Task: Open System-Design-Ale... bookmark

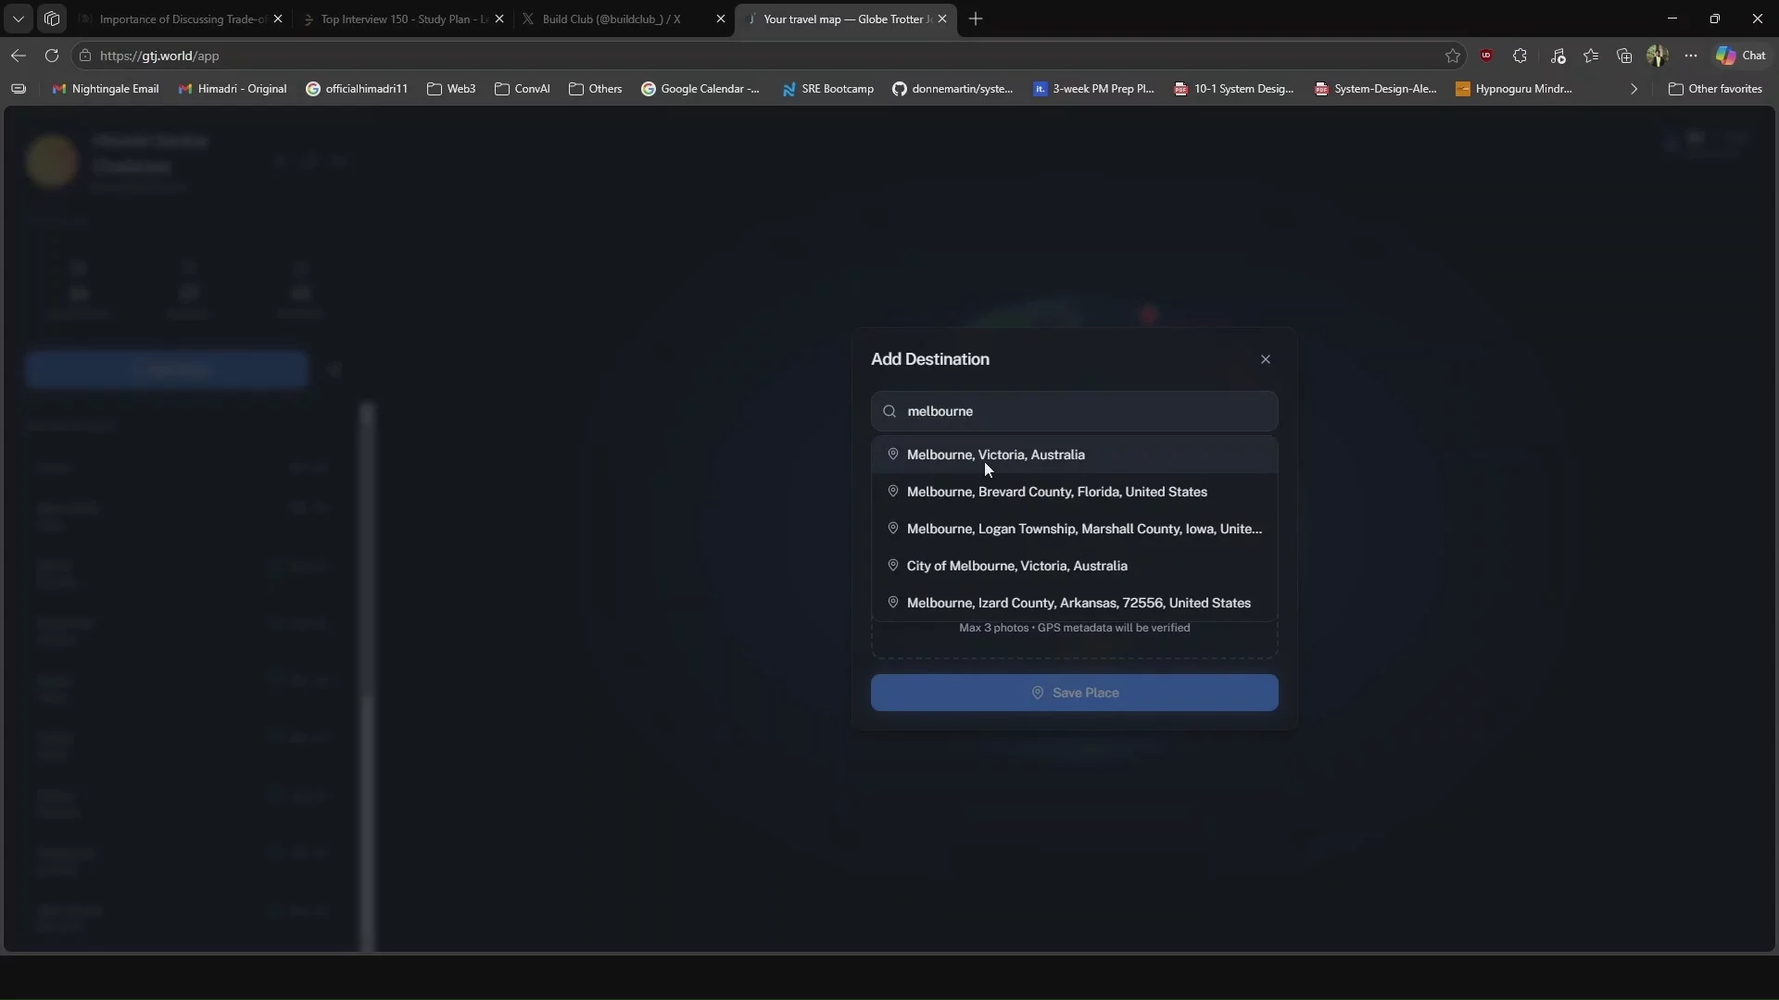Action: point(1375,89)
